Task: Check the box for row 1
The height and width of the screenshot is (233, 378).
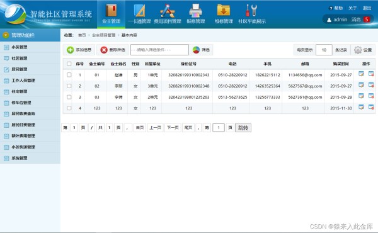Action: click(69, 75)
